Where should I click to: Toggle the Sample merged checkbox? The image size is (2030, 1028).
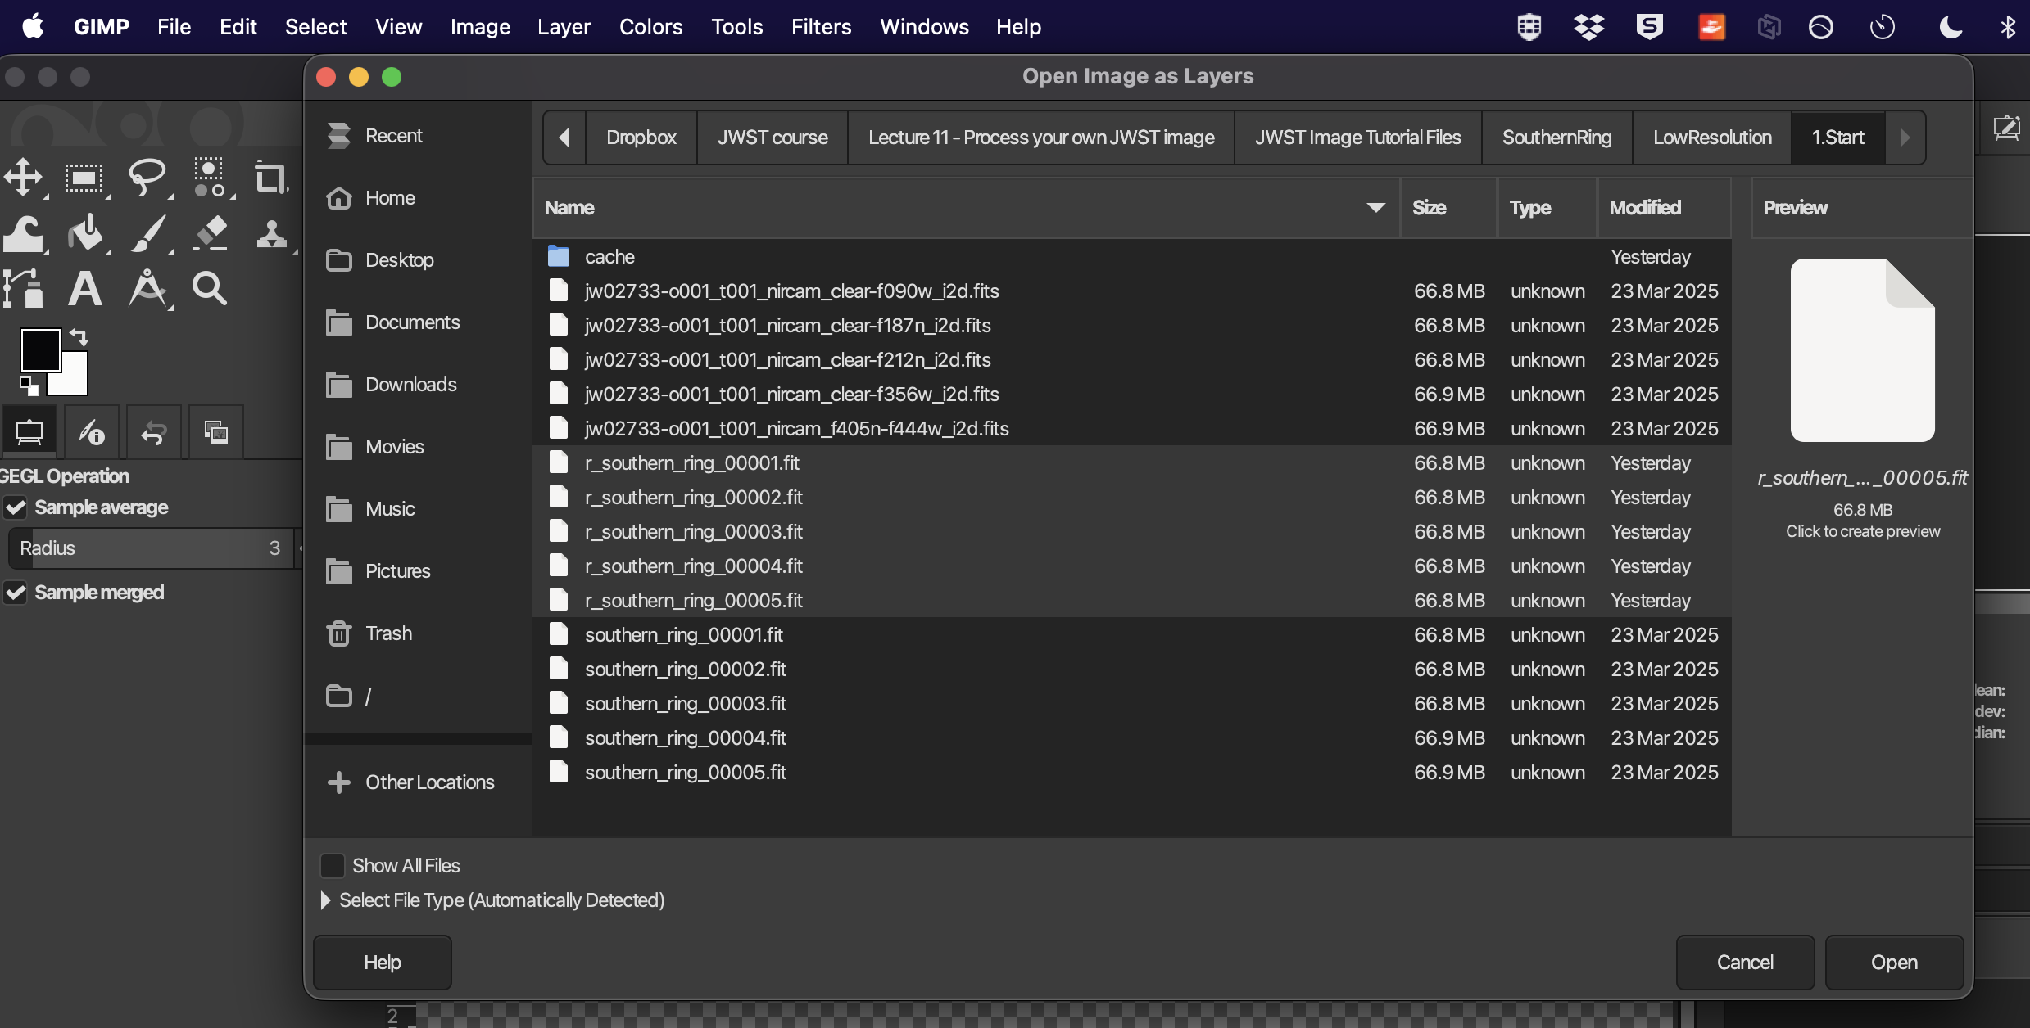point(16,593)
